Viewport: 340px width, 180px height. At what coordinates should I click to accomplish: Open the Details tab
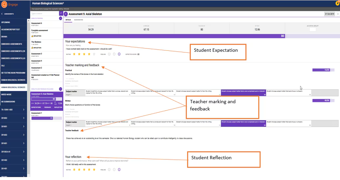pyautogui.click(x=68, y=20)
